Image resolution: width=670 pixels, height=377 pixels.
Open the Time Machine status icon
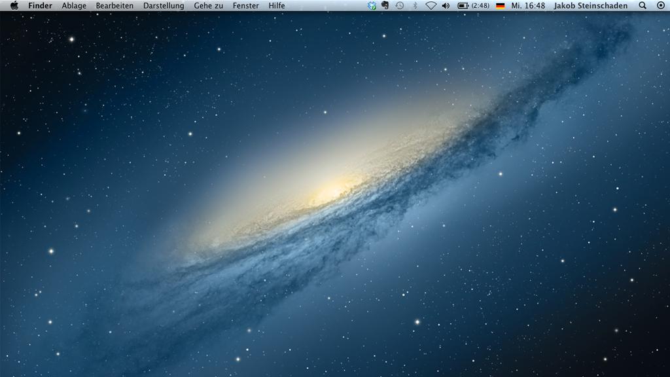pos(399,5)
